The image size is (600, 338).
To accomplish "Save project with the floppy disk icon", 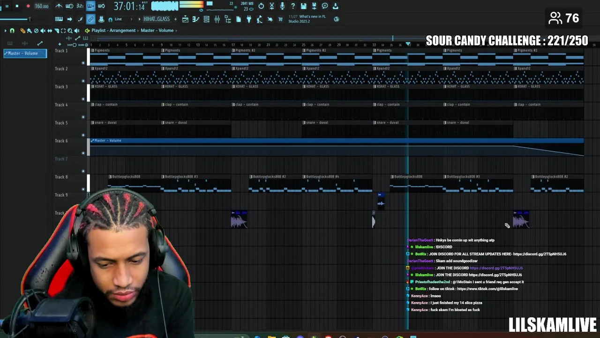I will 304,6.
